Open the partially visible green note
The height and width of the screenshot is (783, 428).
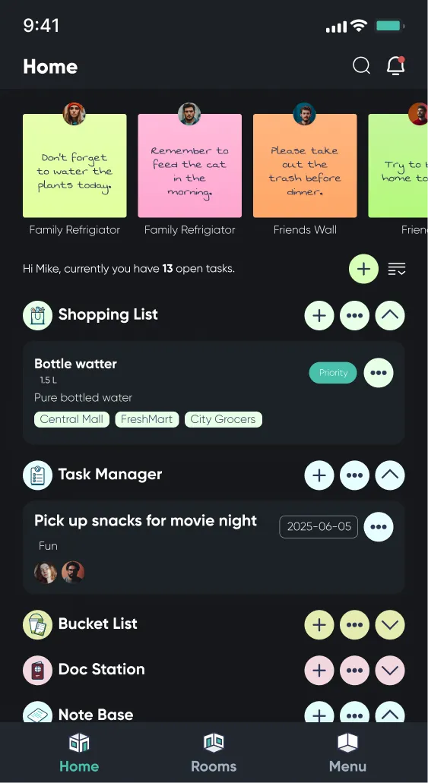pyautogui.click(x=398, y=166)
